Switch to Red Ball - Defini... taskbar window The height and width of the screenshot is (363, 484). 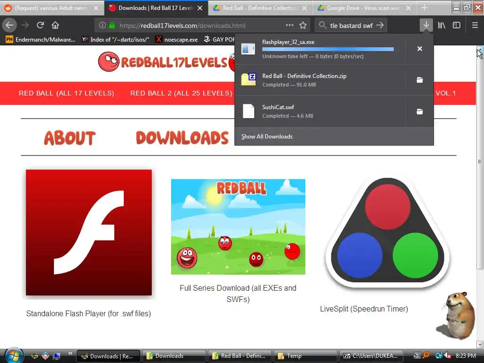240,356
